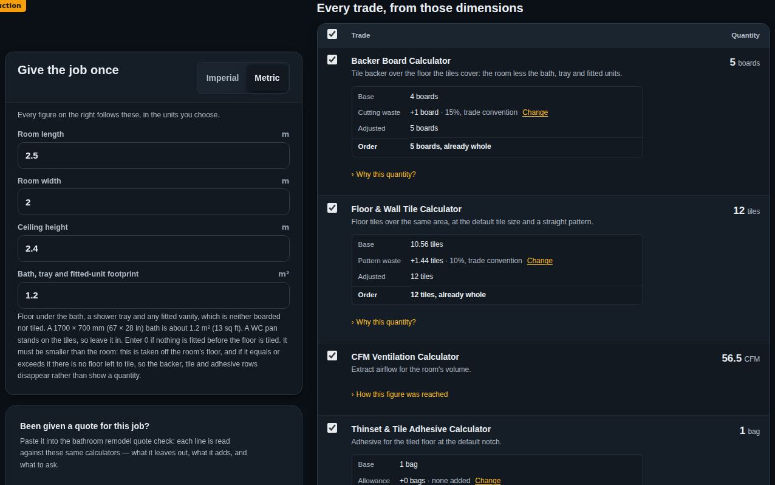The width and height of the screenshot is (775, 485).
Task: Click the '5 boards, already whole' order value
Action: tap(451, 146)
